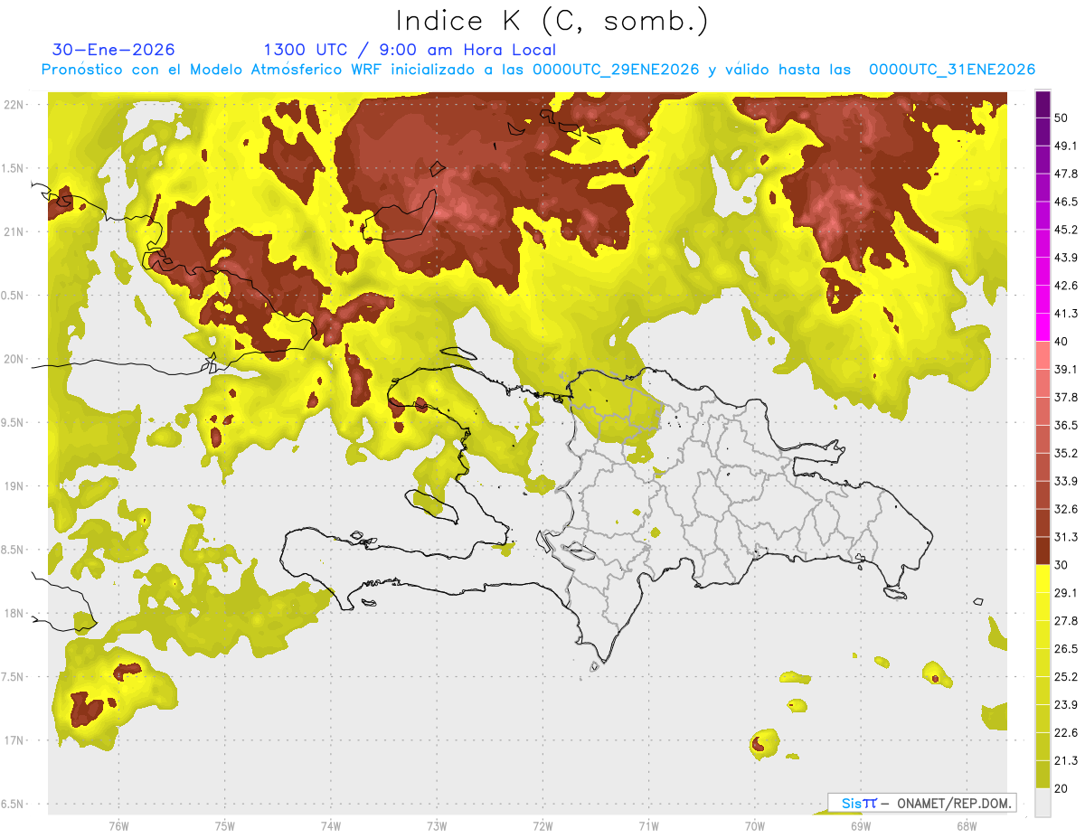Click the 69W longitude label
This screenshot has width=1085, height=838.
point(861,826)
